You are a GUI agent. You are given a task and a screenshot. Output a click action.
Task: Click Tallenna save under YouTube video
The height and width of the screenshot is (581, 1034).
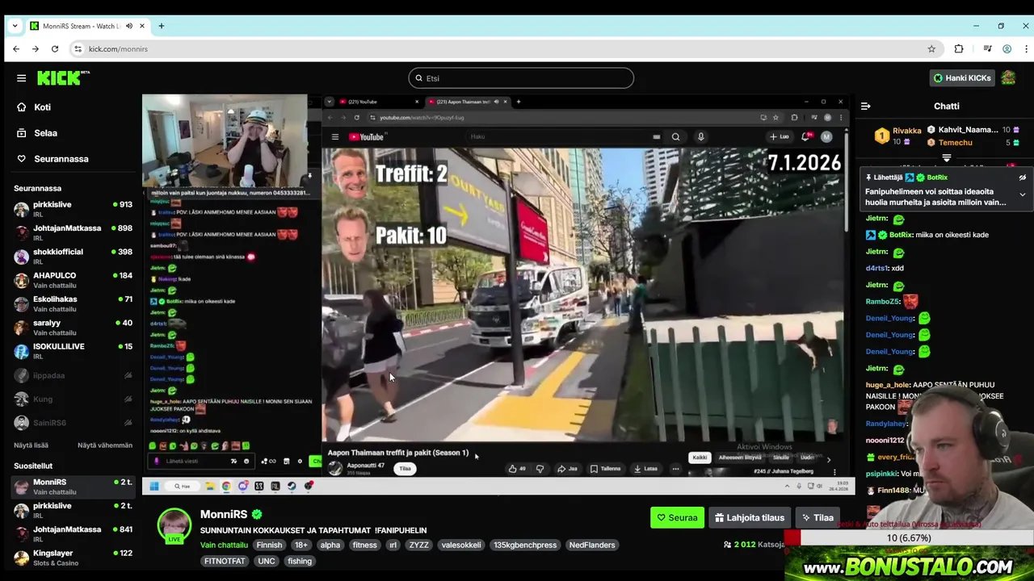(x=606, y=469)
